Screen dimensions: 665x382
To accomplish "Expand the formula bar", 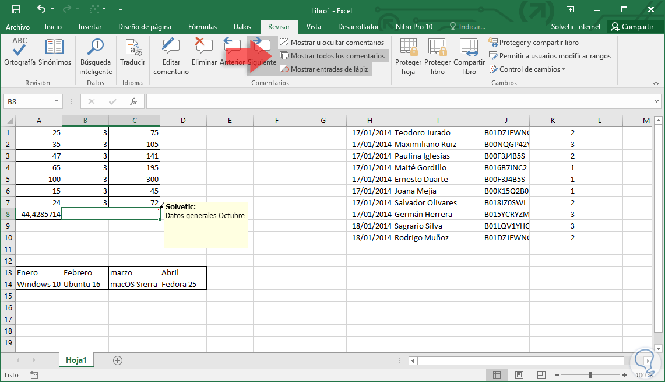I will tap(656, 101).
